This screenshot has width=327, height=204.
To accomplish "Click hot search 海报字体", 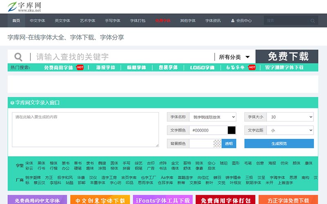I will tap(105, 67).
